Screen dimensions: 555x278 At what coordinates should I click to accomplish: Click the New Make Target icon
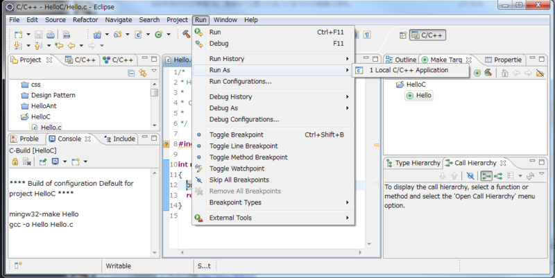tap(477, 73)
